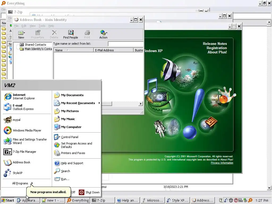The width and height of the screenshot is (272, 204).
Task: Open Release Notes in Plus! window
Action: (x=215, y=44)
